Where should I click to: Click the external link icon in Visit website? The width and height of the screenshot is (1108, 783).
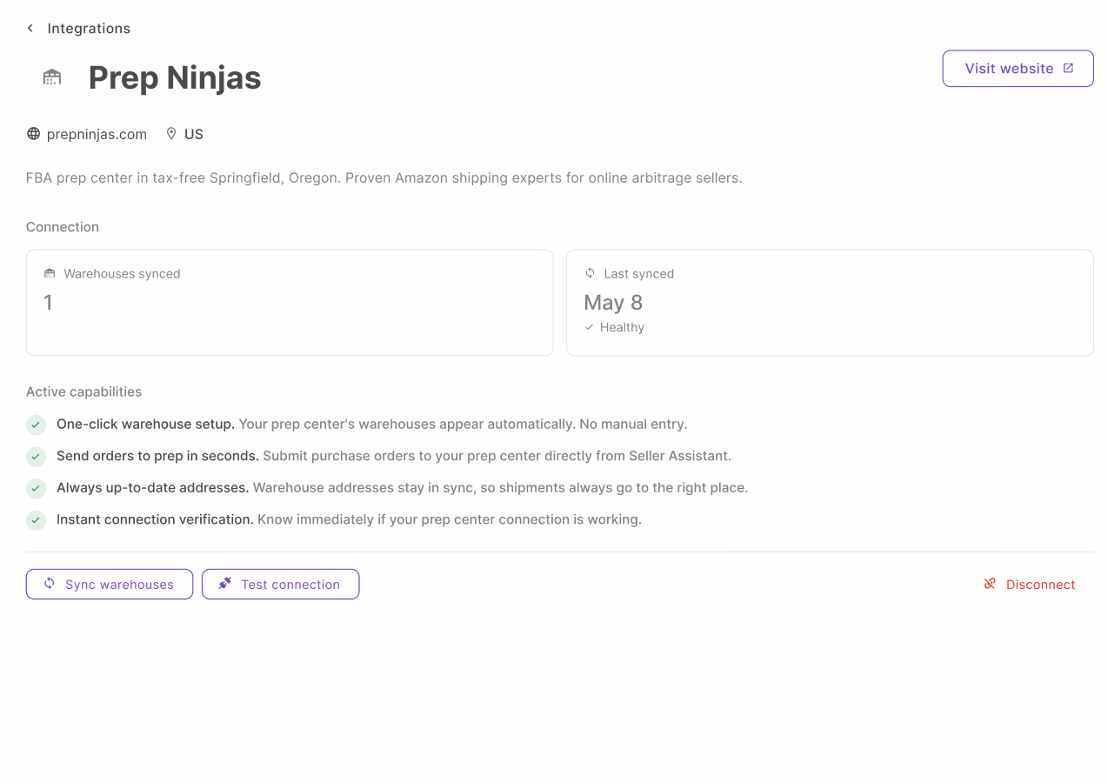click(1068, 68)
